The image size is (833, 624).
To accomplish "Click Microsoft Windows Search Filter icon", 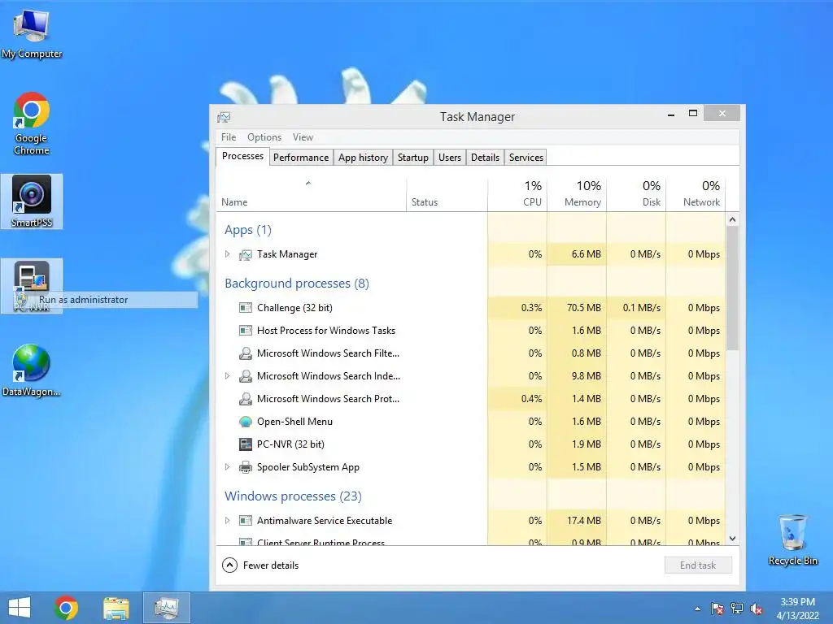I will 246,353.
